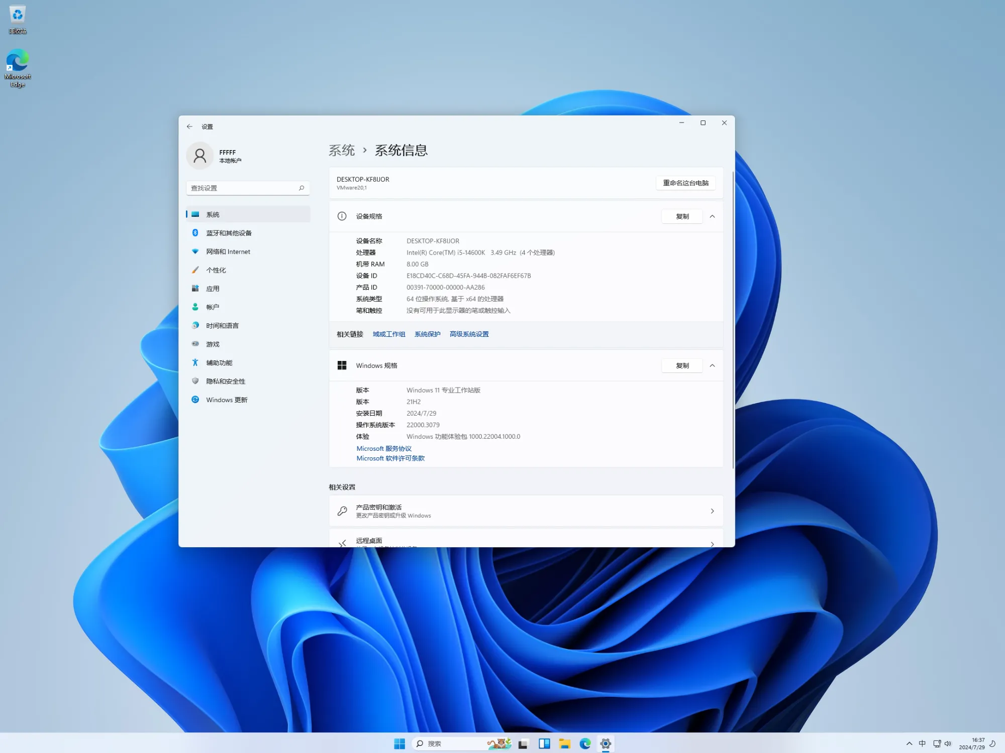
Task: Open Microsoft Edge from the taskbar
Action: (x=584, y=743)
